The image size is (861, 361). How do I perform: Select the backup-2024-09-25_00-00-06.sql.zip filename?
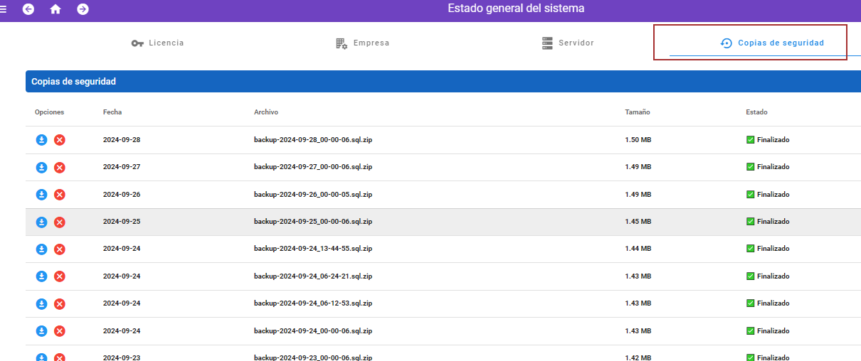[x=313, y=222]
